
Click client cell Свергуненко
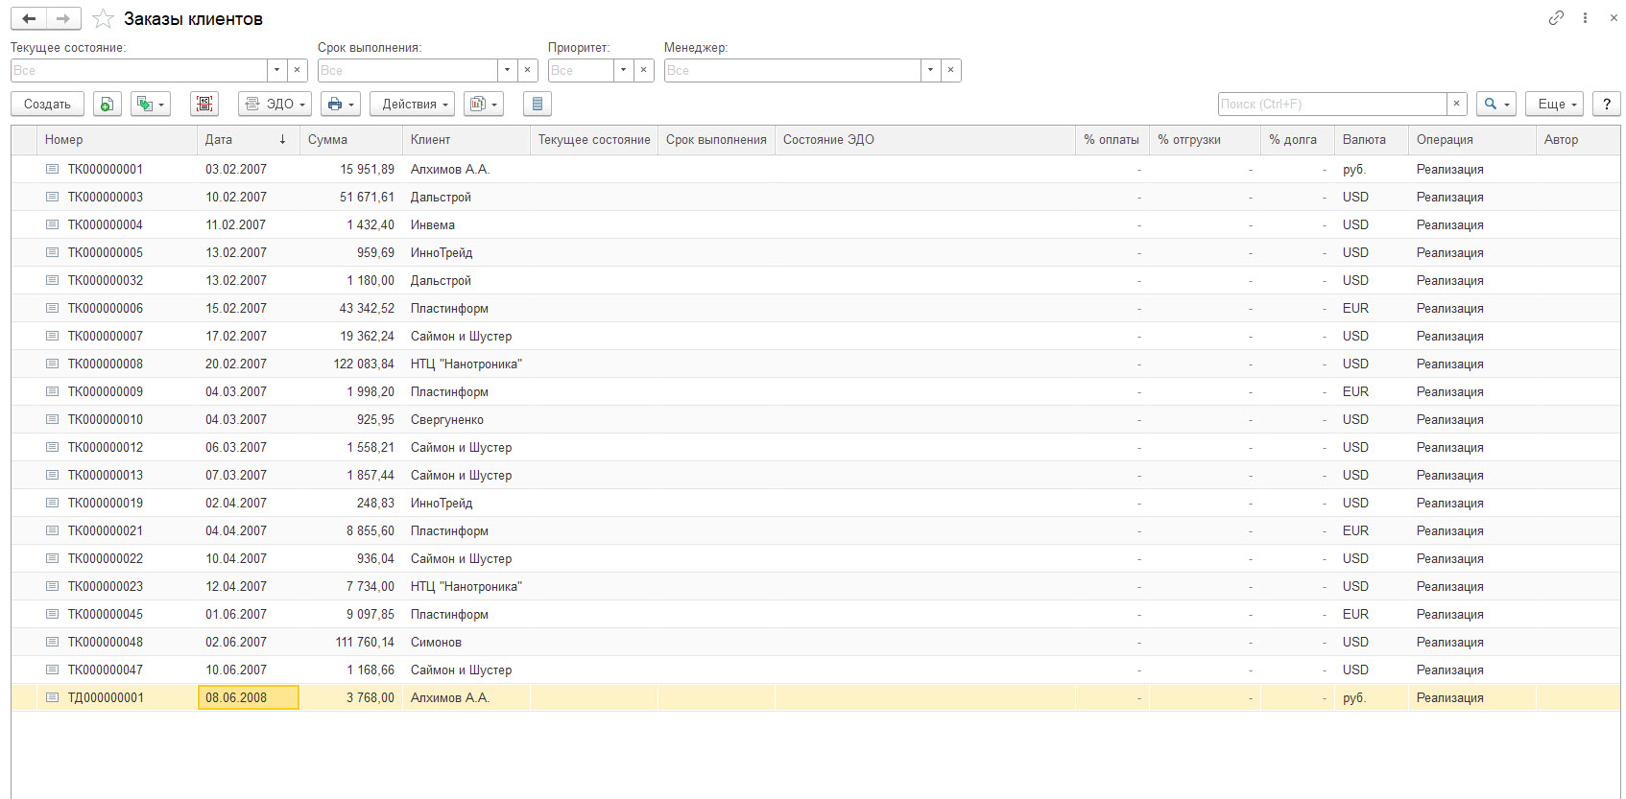coord(447,419)
